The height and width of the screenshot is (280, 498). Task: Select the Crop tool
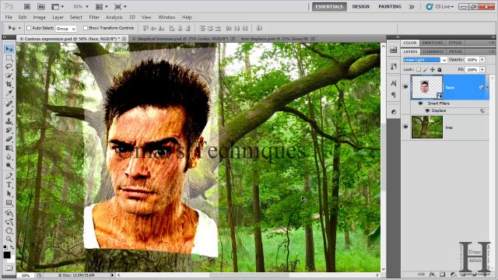tap(9, 85)
